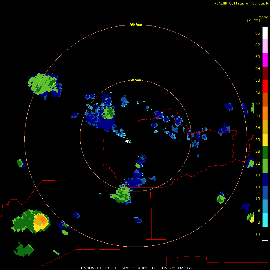Pick the yellow legend swatch

(265, 140)
